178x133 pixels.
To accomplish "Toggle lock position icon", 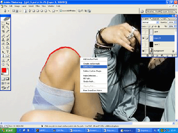I will click(156, 26).
